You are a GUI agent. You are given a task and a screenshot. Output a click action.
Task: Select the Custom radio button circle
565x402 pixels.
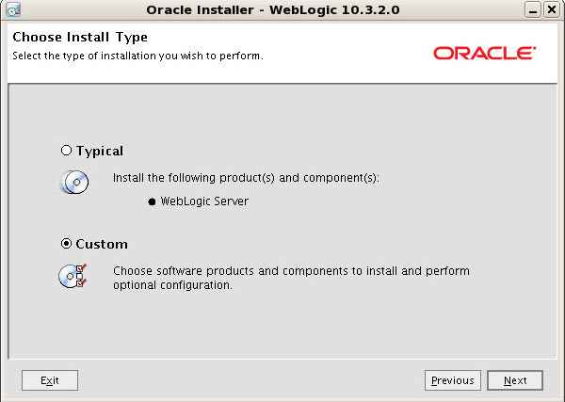click(66, 244)
